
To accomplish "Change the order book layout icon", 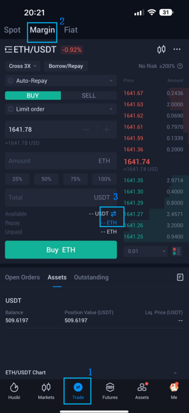I will click(x=177, y=251).
